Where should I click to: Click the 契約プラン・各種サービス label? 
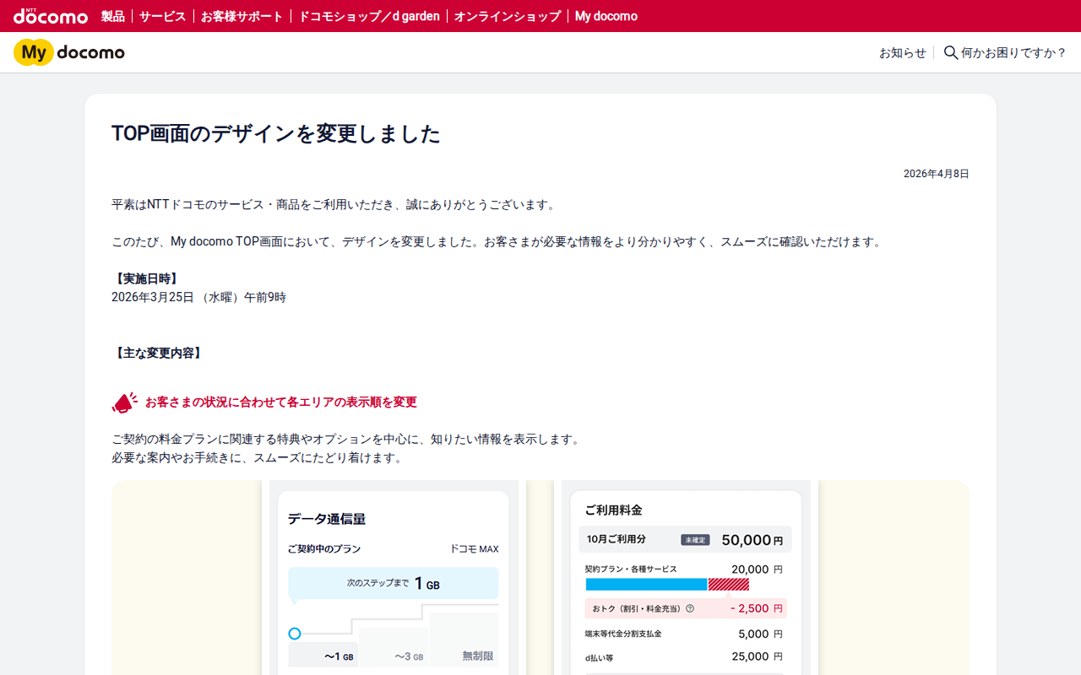tap(631, 570)
